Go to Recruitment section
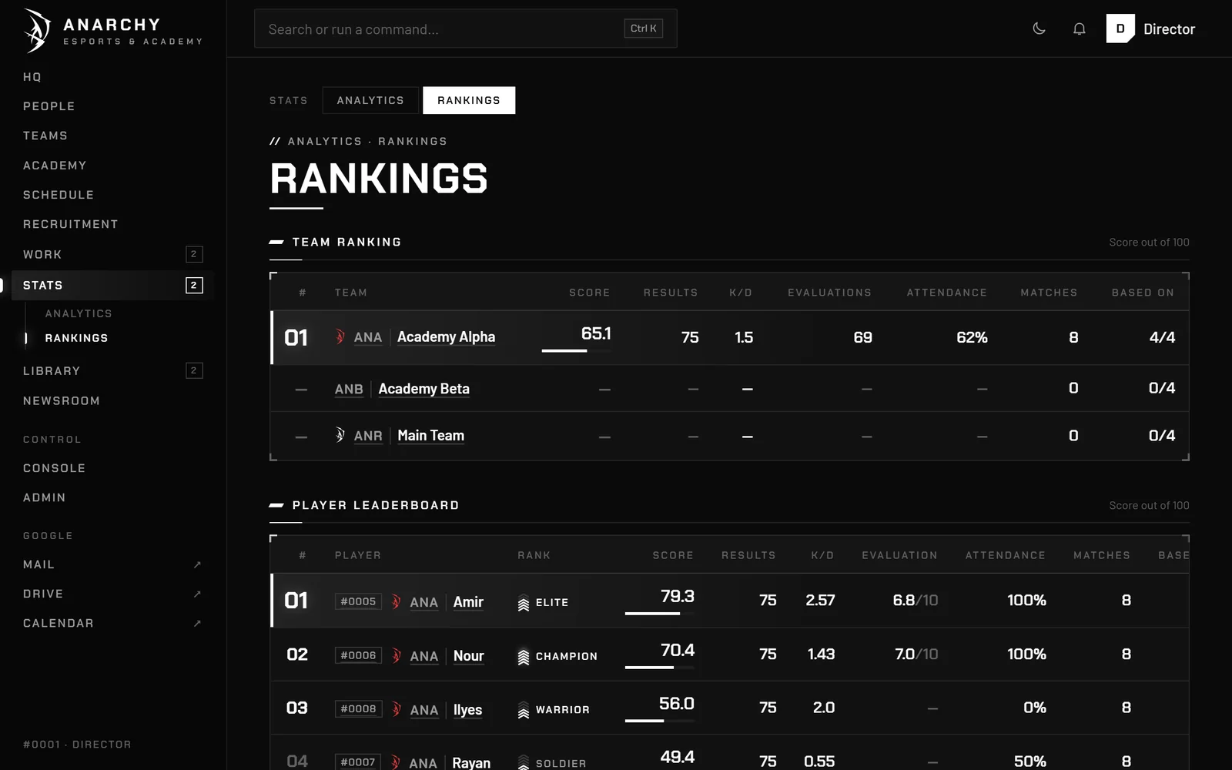1232x770 pixels. coord(71,224)
